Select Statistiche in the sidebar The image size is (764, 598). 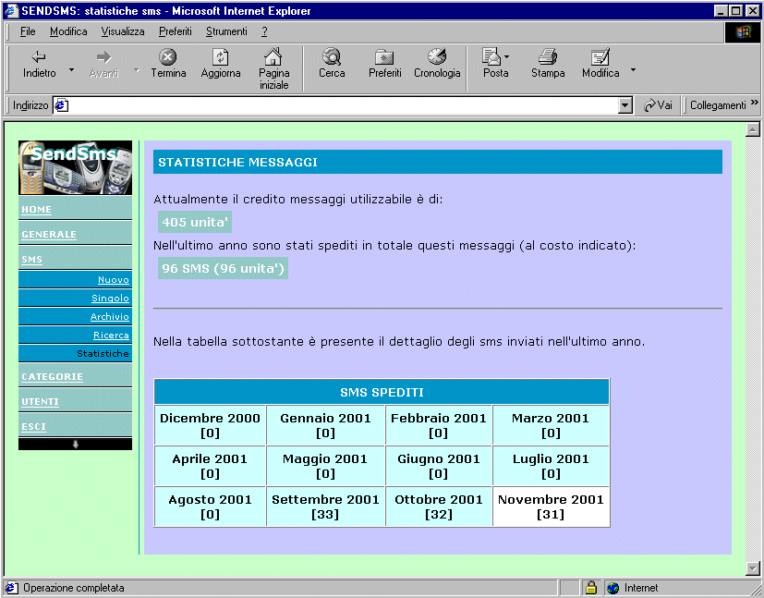click(x=103, y=353)
